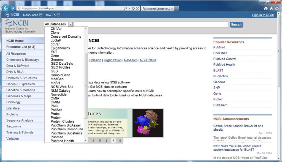Screen dimensions: 282x162
Task: Expand the Resources dropdown menu
Action: [32, 15]
